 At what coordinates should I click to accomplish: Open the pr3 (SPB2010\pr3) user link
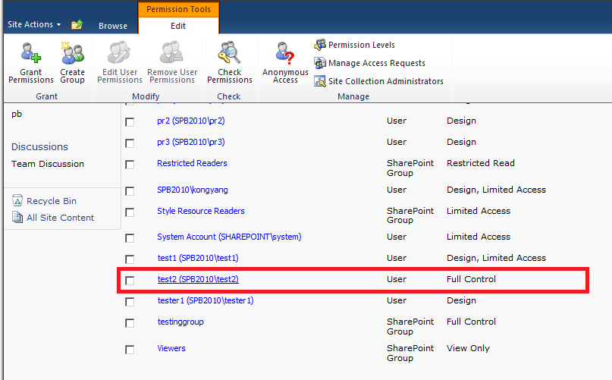191,142
